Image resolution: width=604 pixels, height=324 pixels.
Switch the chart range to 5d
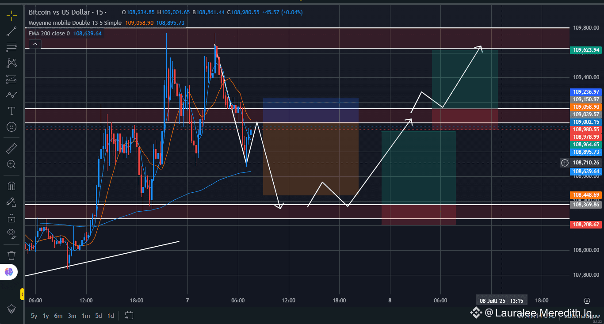point(99,316)
